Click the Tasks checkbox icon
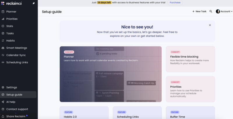The width and height of the screenshot is (233, 119). pyautogui.click(x=3, y=33)
